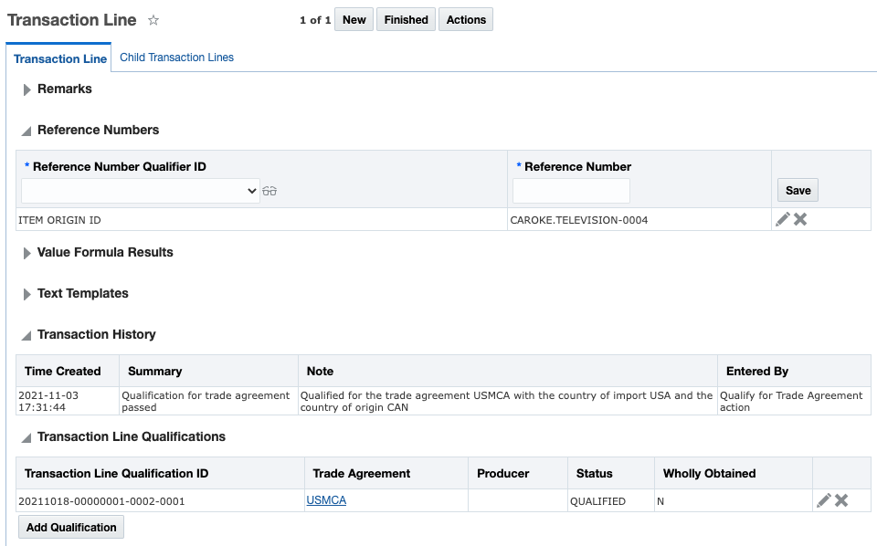Delete the ITEM ORIGIN ID reference row
877x546 pixels.
pyautogui.click(x=800, y=219)
